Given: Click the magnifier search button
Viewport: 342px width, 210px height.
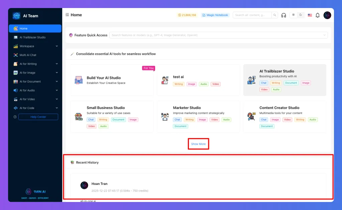Looking at the screenshot, I should (x=274, y=15).
